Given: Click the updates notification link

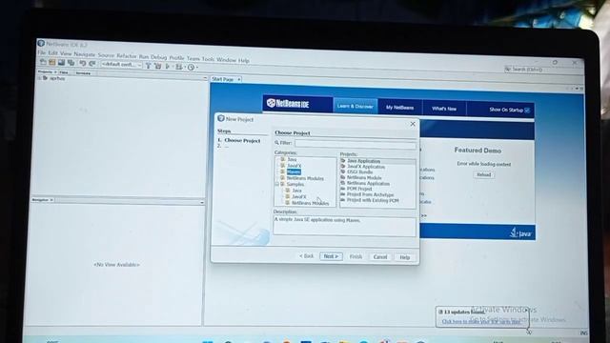Looking at the screenshot, I should [480, 322].
